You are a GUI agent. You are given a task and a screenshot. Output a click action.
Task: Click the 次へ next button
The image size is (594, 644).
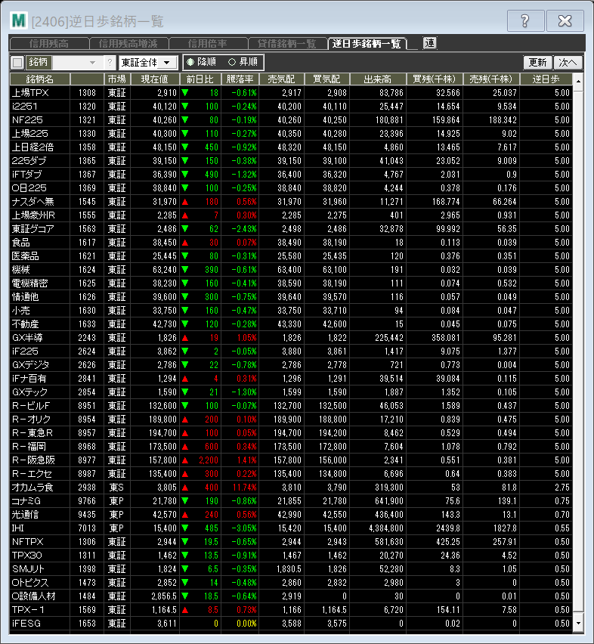[568, 63]
